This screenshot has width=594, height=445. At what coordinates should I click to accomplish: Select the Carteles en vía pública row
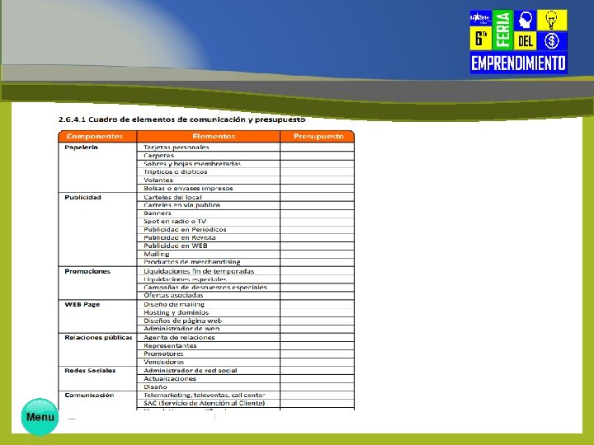[209, 205]
